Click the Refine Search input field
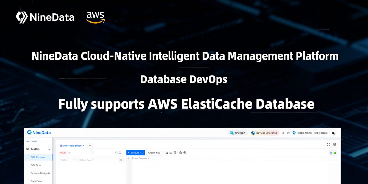368x184 pixels. [x=99, y=160]
